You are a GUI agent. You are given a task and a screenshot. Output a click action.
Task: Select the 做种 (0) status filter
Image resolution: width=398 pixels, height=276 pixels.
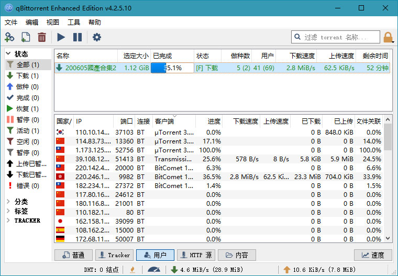[x=27, y=87]
